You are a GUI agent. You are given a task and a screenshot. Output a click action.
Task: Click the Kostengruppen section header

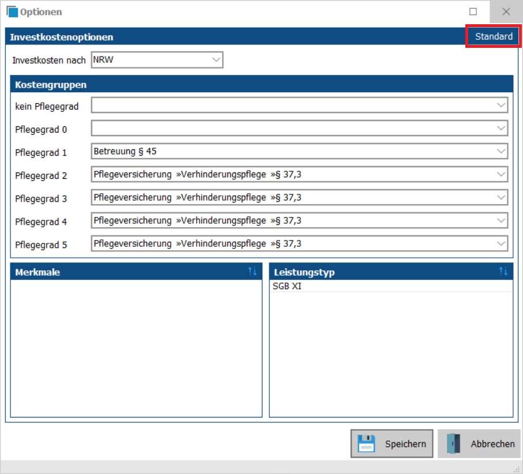(x=261, y=85)
